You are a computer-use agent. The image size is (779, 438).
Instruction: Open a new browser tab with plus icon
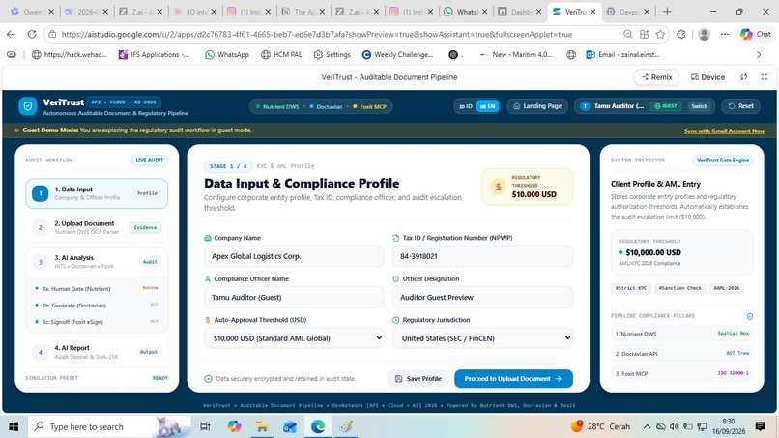coord(667,12)
